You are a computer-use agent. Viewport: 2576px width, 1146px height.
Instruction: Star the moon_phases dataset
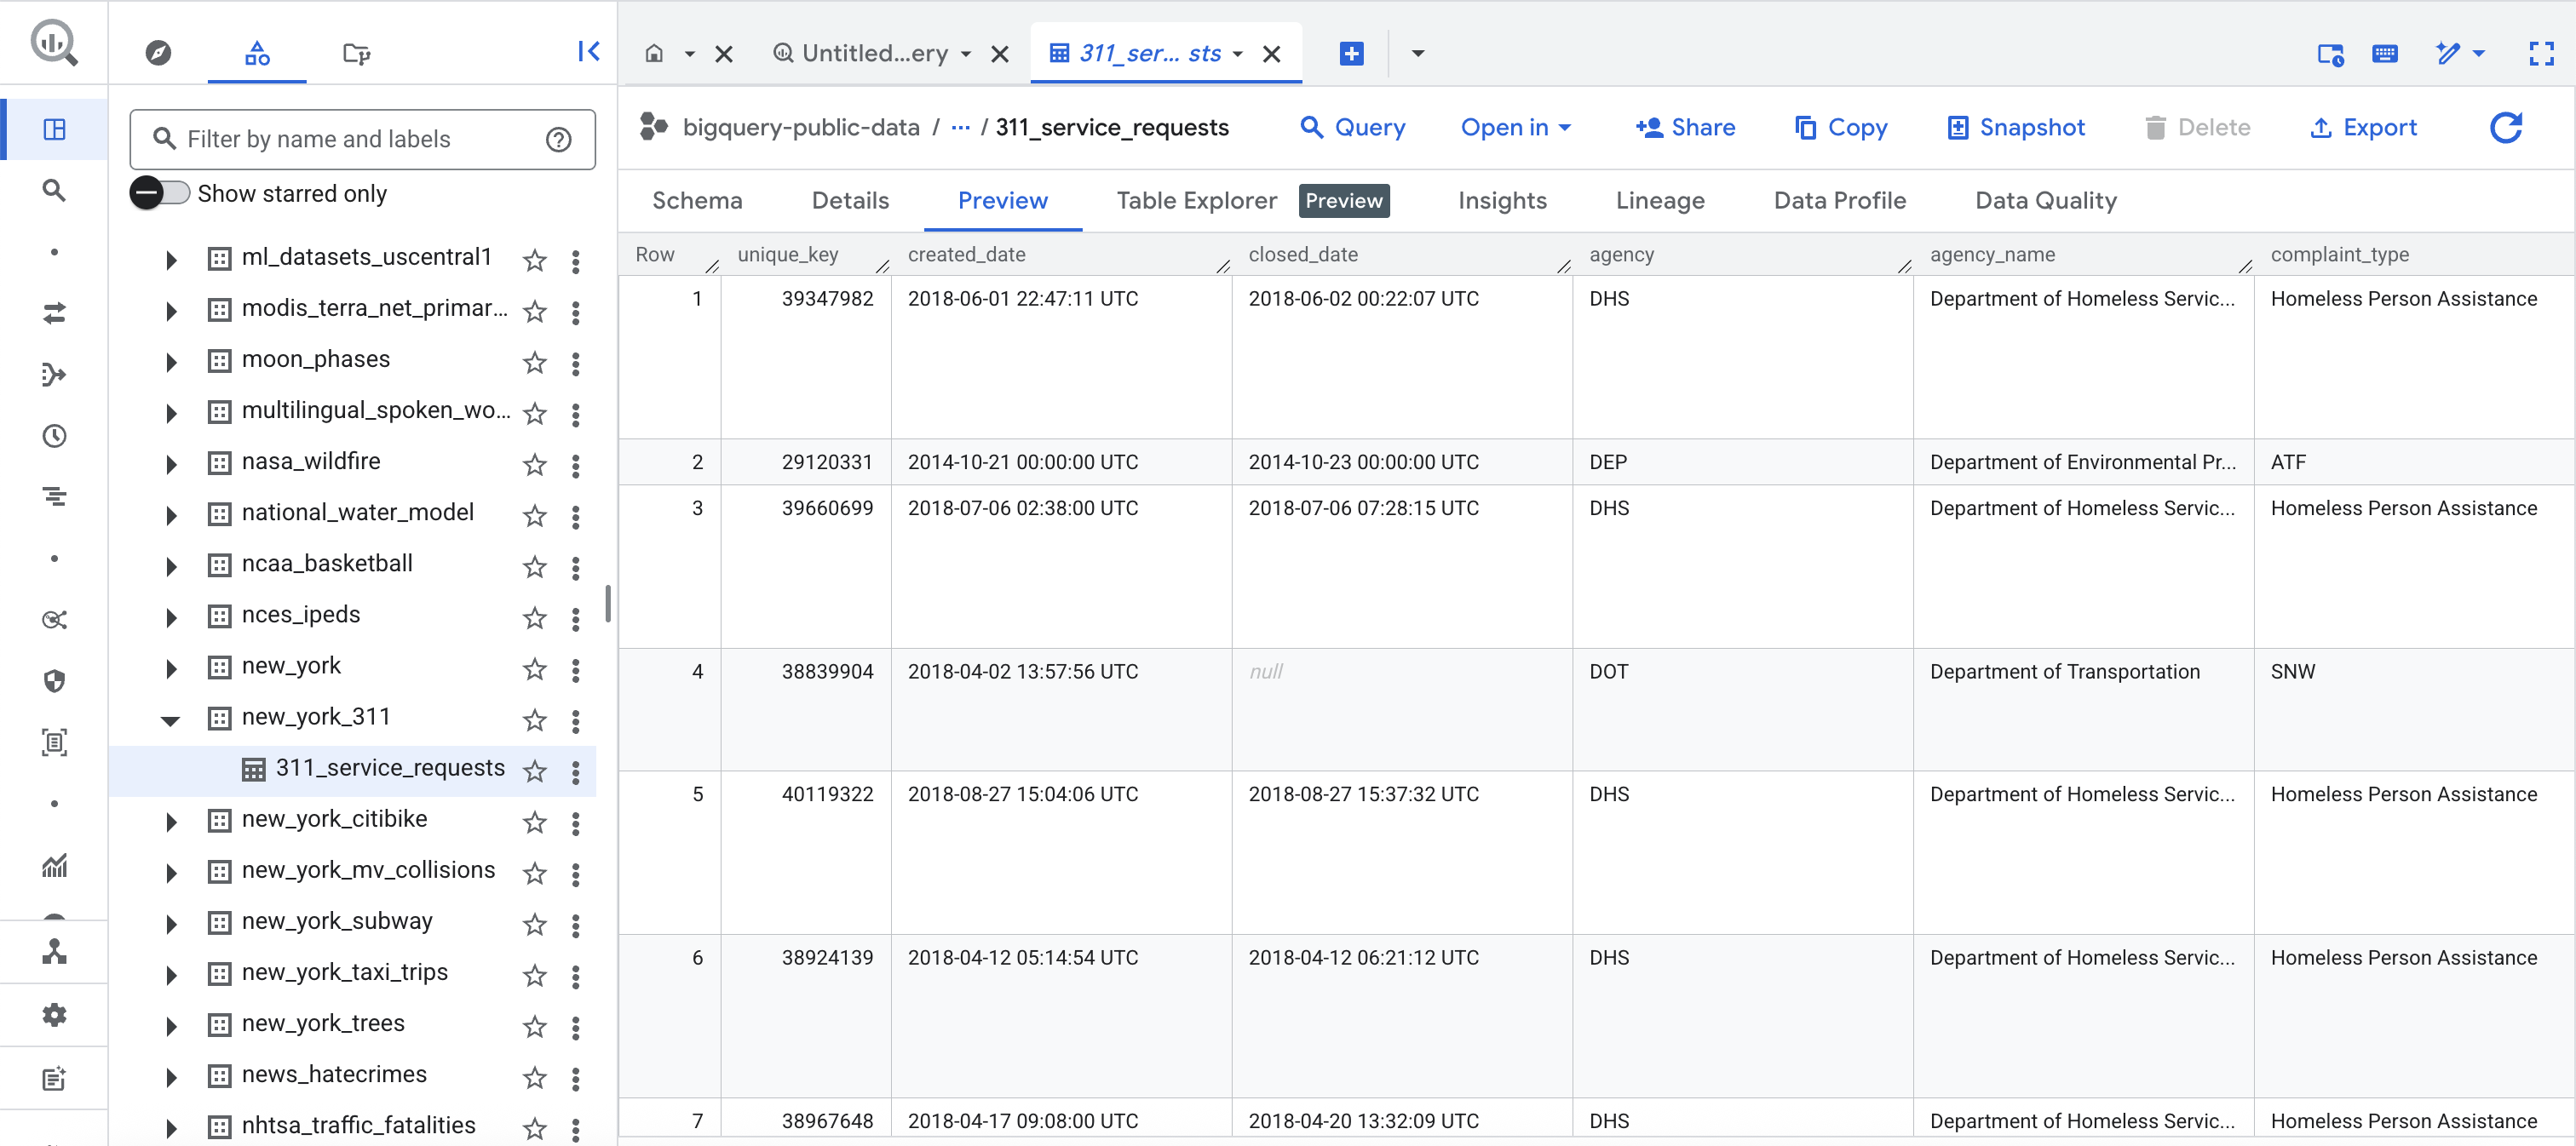[x=535, y=363]
